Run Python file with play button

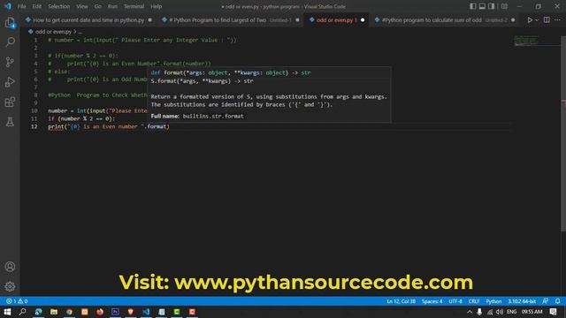coord(530,20)
